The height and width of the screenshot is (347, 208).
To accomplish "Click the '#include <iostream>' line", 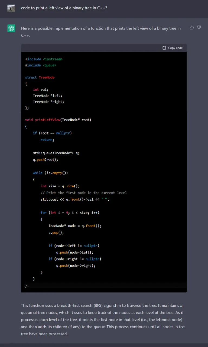I will pos(44,59).
